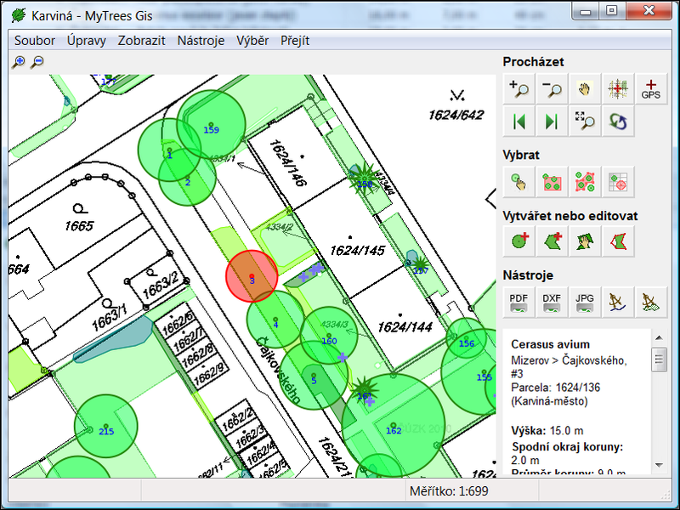This screenshot has height=510, width=680.
Task: Open the Úpravy menu
Action: point(87,41)
